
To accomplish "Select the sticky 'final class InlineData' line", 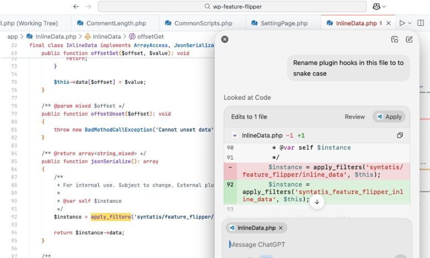I will pos(121,45).
